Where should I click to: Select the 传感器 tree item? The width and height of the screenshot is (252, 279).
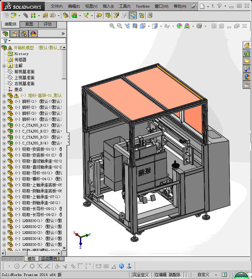click(20, 60)
